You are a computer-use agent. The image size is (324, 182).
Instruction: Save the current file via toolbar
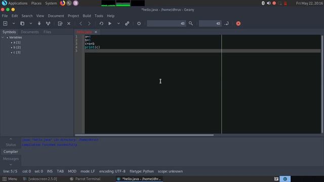39,24
